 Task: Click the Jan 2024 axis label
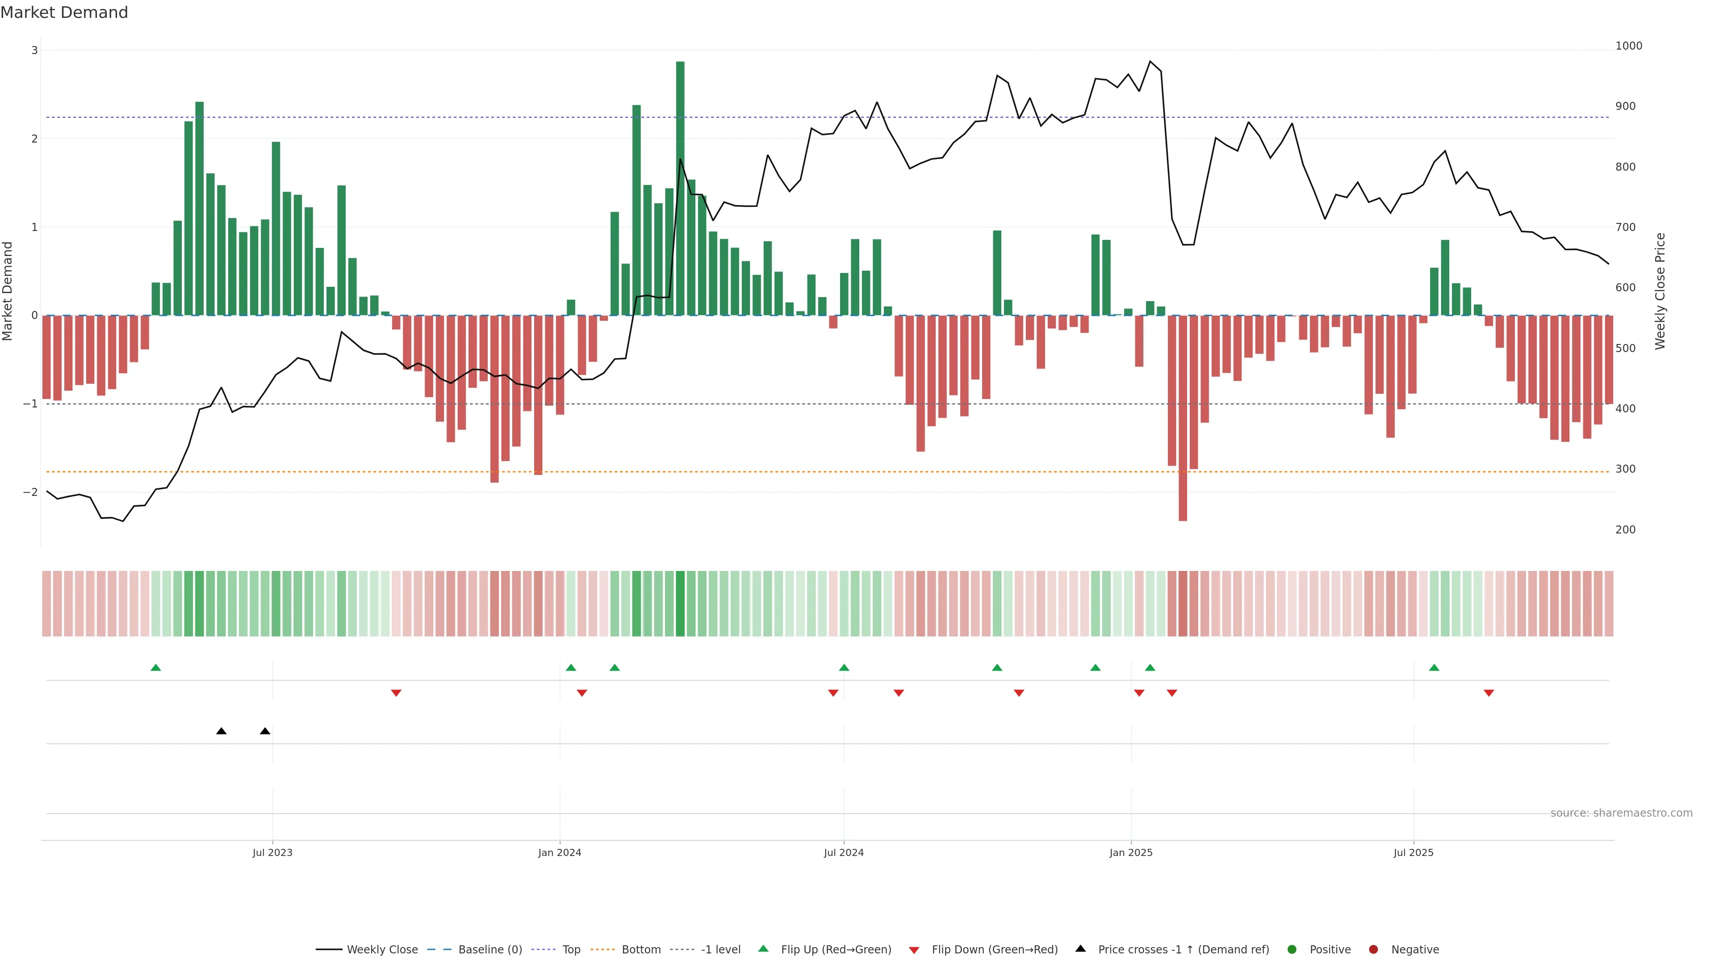559,852
